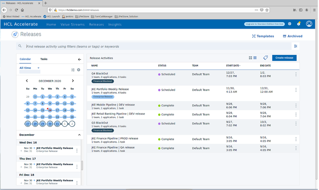Go to next month in calendar
Screen dimensions: 319x190
(x=73, y=81)
